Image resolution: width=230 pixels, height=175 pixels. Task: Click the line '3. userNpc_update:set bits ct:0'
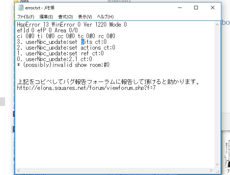coord(62,42)
